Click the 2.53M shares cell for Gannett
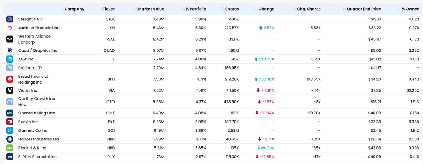This screenshot has width=423, height=164. click(x=233, y=131)
